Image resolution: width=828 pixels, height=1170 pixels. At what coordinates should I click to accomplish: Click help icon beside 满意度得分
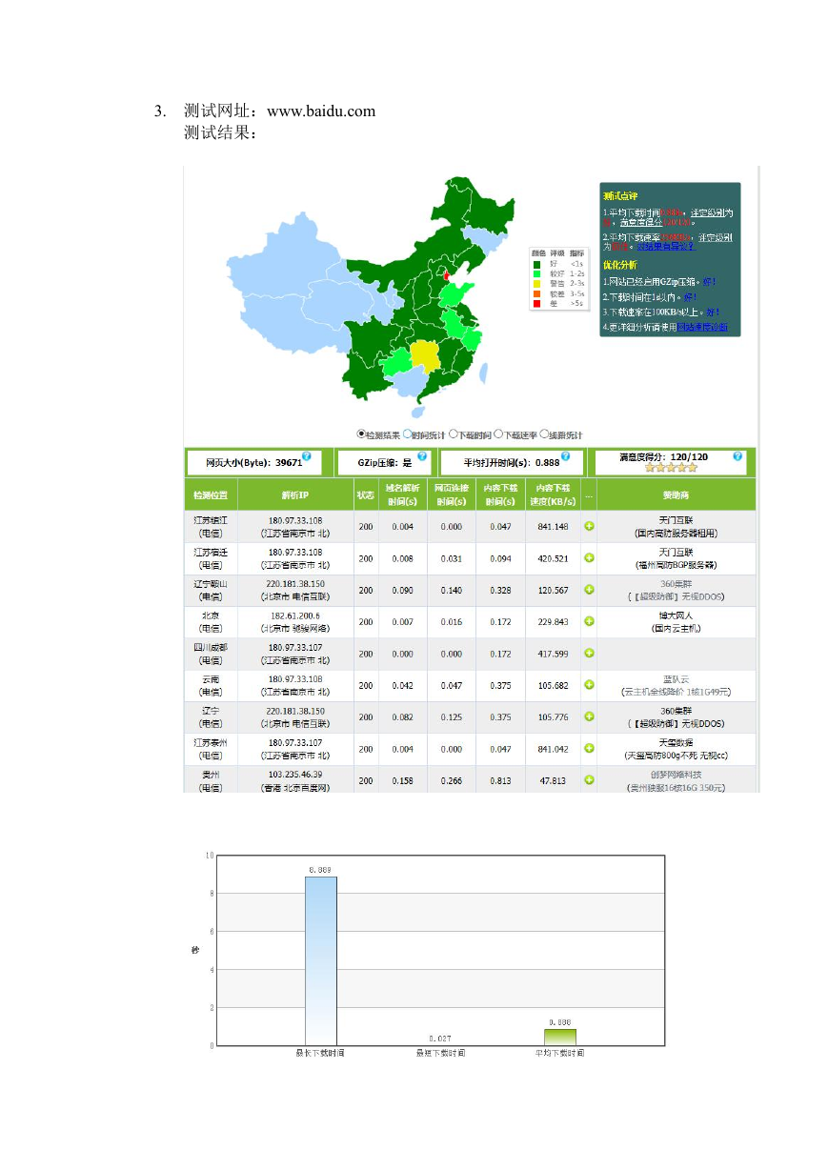point(737,456)
